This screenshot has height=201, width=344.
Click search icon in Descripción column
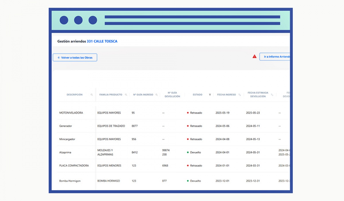[x=92, y=95]
